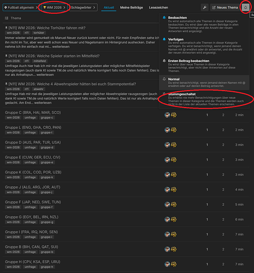The height and width of the screenshot is (273, 254).
Task: Click the bulk-select icon beside Thema header
Action: coord(7,18)
